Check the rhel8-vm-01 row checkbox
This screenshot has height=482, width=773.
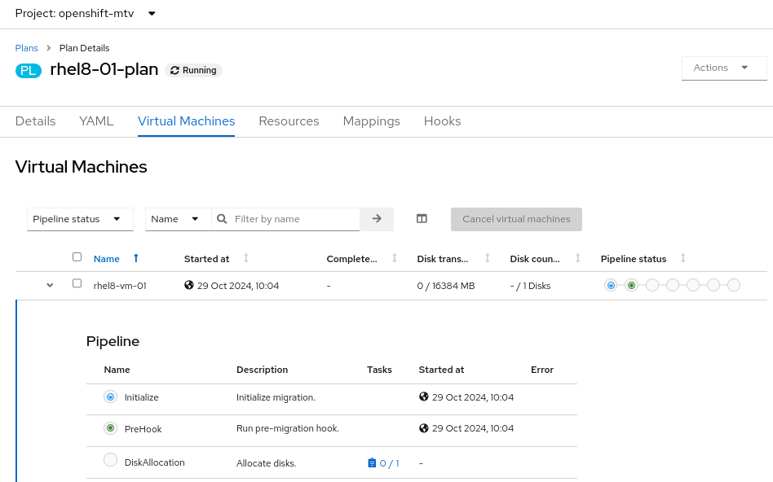click(x=77, y=283)
